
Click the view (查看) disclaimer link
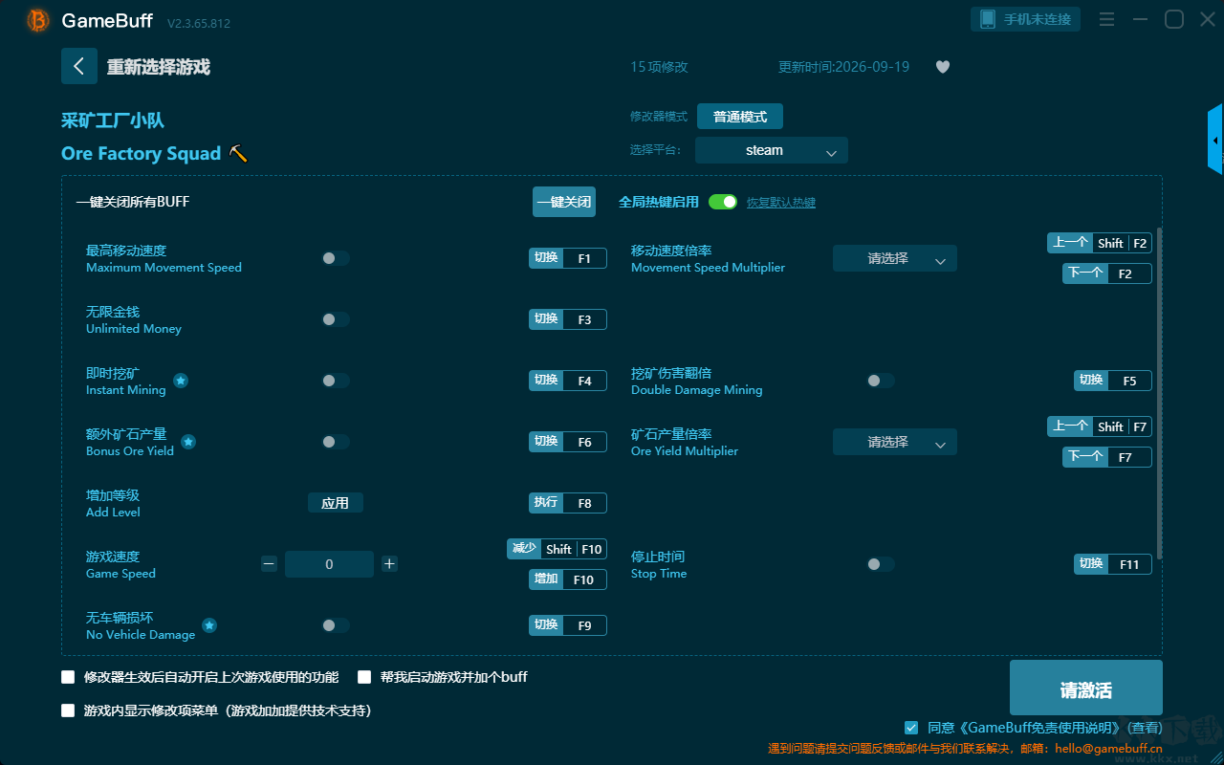point(1143,729)
